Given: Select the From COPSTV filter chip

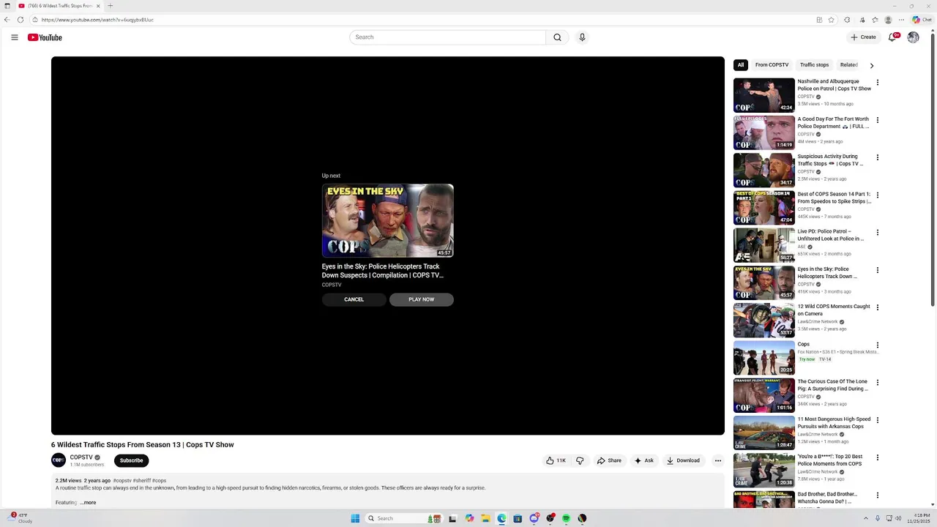Looking at the screenshot, I should [772, 65].
